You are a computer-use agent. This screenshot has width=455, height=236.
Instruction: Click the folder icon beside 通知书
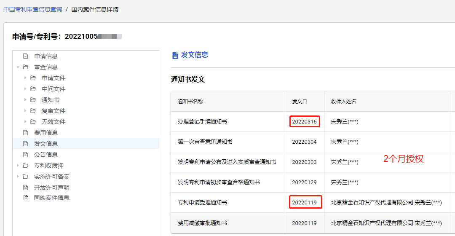tap(33, 100)
